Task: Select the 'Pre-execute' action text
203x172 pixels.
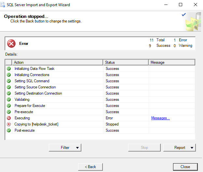Action: click(24, 112)
